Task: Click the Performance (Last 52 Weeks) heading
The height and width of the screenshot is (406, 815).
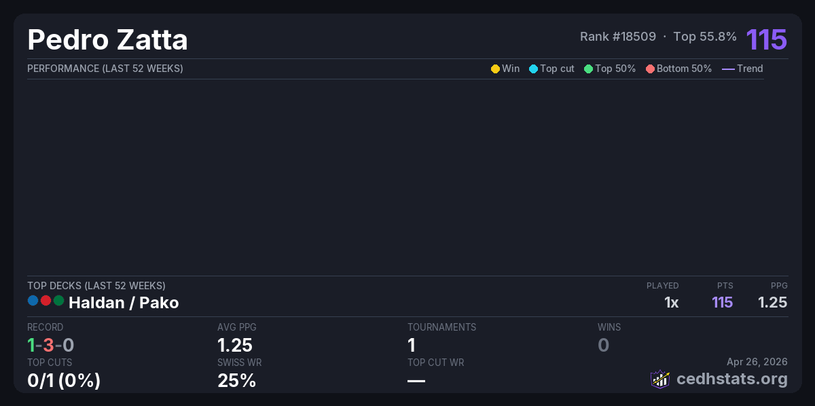Action: coord(105,69)
